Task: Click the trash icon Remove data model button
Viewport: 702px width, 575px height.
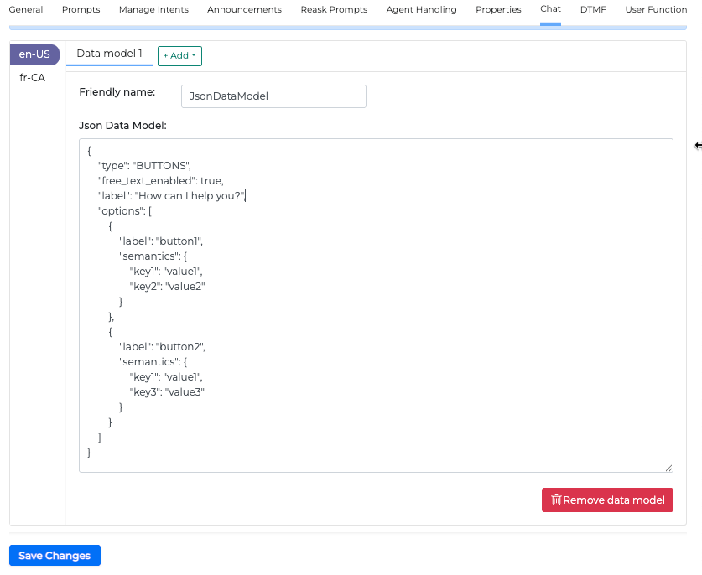Action: pyautogui.click(x=607, y=500)
